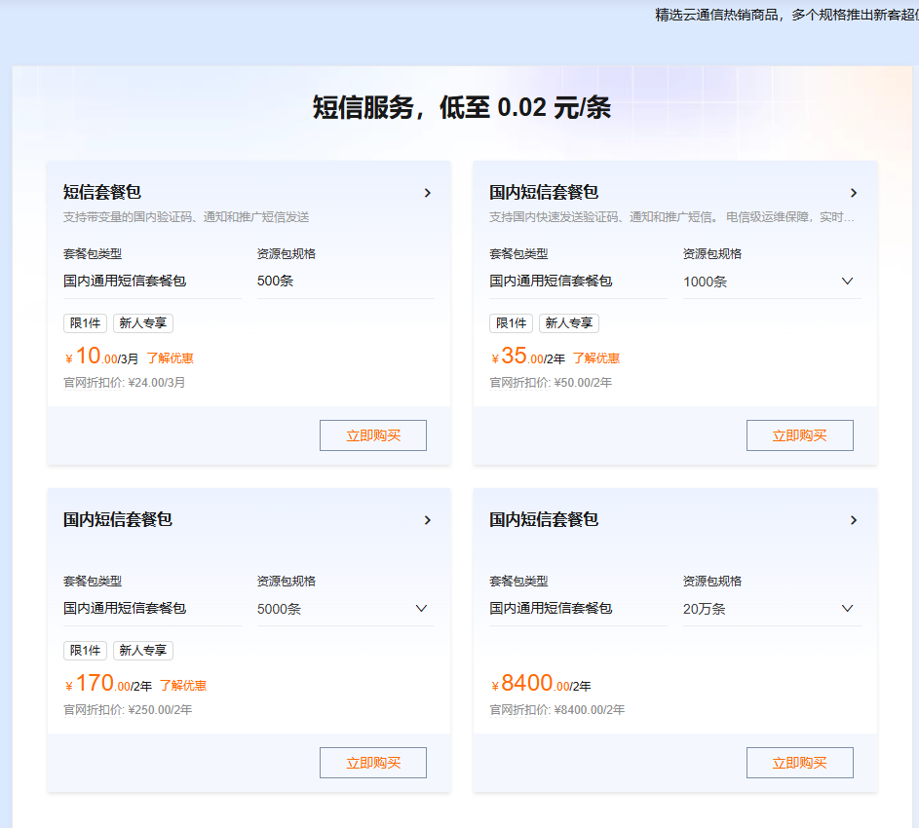Click 立即购买 for the ¥35.00 package
The image size is (919, 828).
pos(799,435)
